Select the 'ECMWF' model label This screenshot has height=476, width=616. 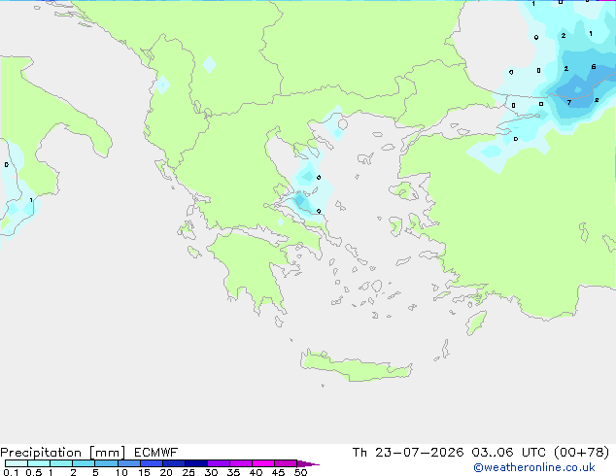pyautogui.click(x=155, y=453)
